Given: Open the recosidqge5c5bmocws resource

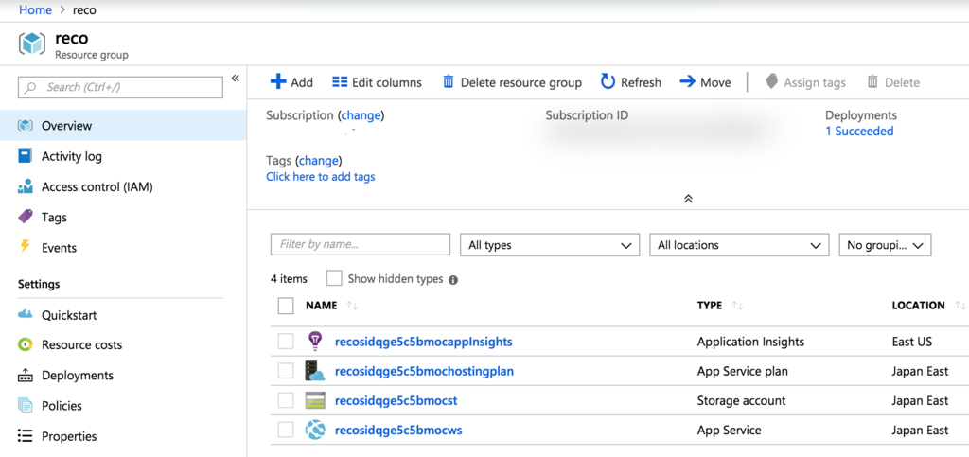Looking at the screenshot, I should pos(397,430).
